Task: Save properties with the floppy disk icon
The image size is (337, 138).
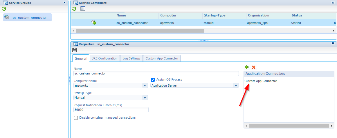Action: coord(75,50)
